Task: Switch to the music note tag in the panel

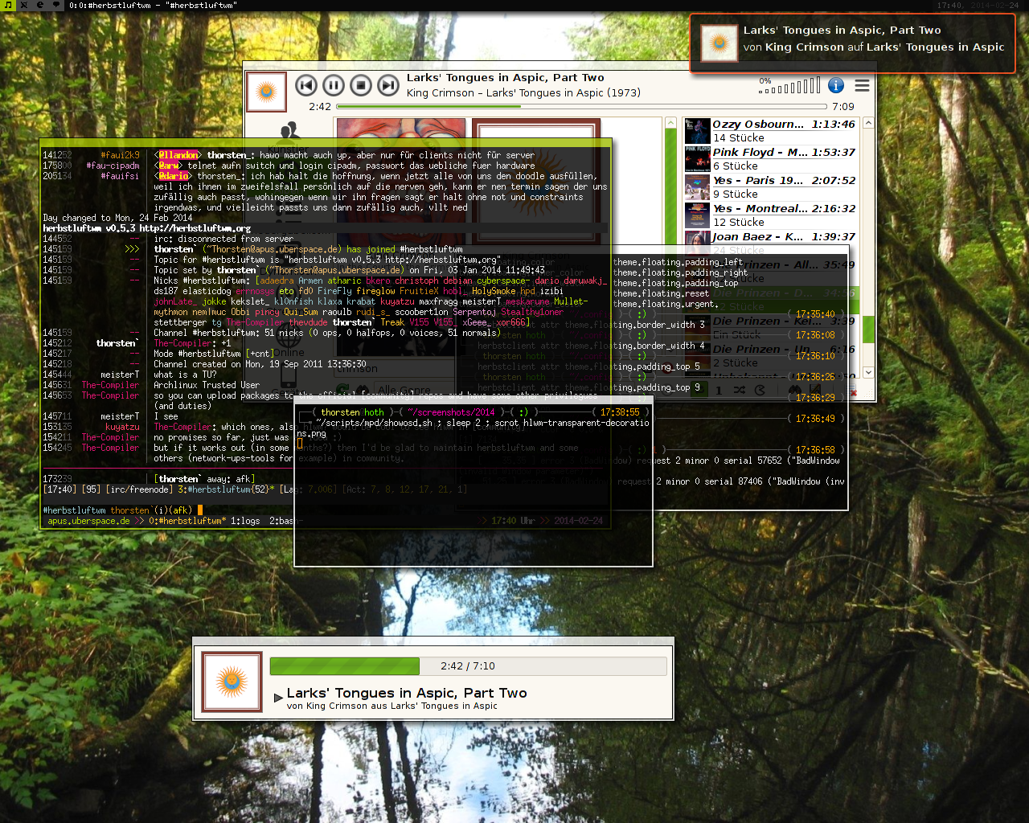Action: 8,5
